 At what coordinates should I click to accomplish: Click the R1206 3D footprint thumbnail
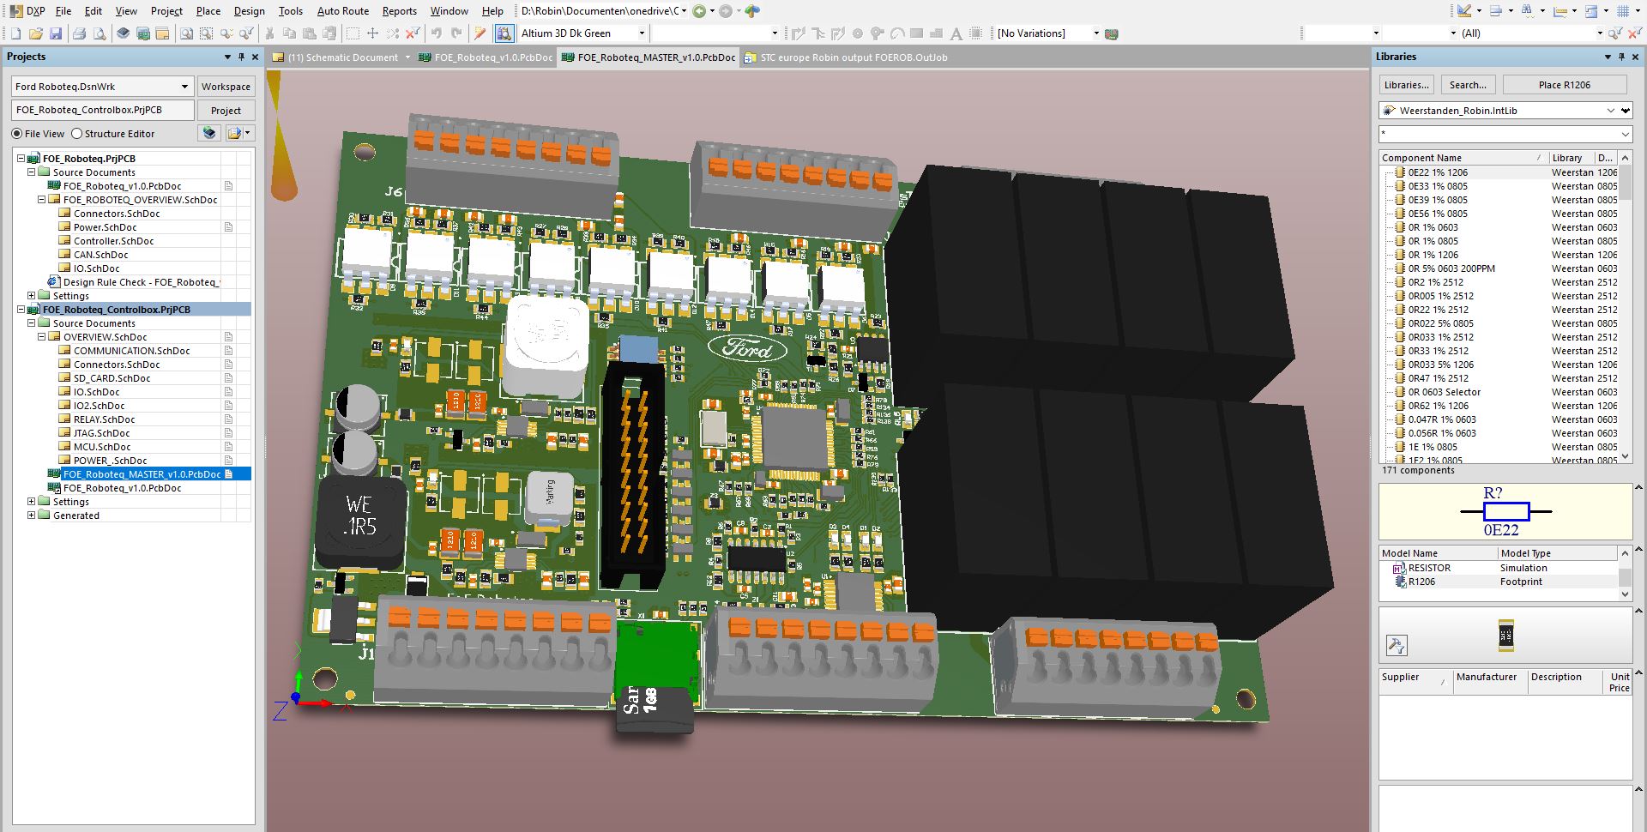(x=1505, y=634)
